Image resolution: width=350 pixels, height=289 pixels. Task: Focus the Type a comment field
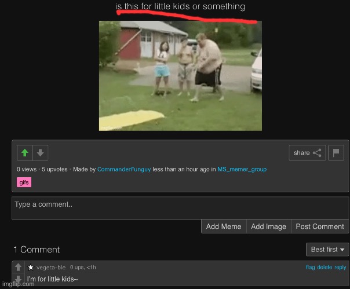180,208
